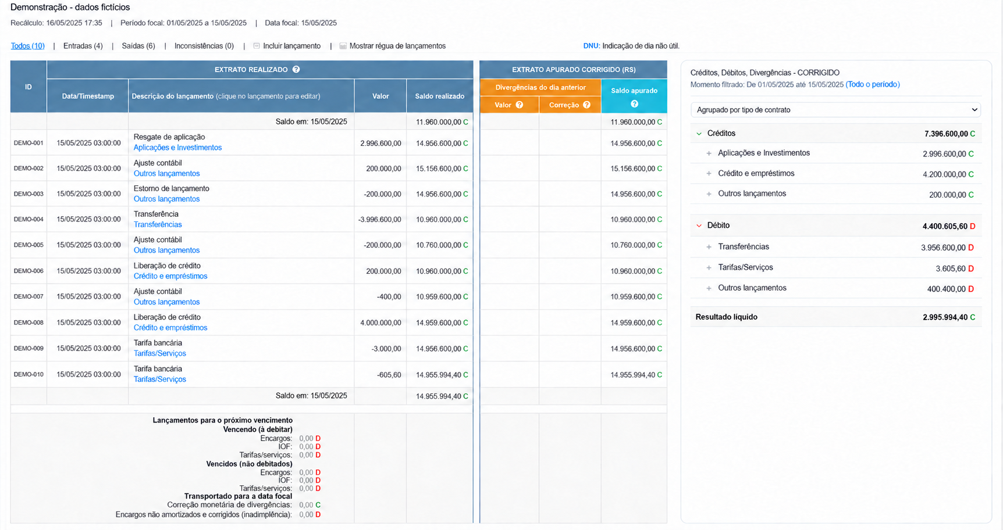Screen dimensions: 1003x530
Task: Open Crédito e empréstimos link in DEMO-008 row
Action: pos(170,328)
